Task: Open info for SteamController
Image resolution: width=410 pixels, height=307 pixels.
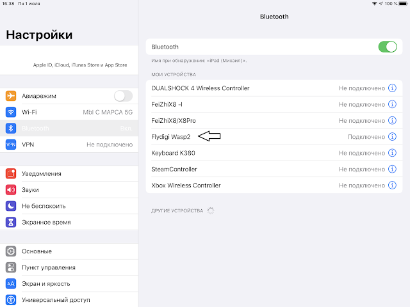Action: [x=392, y=169]
